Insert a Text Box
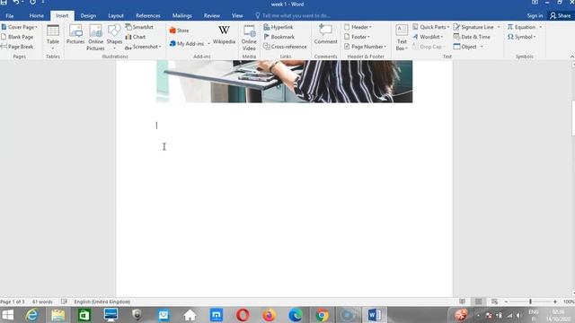Image resolution: width=575 pixels, height=323 pixels. pos(402,38)
